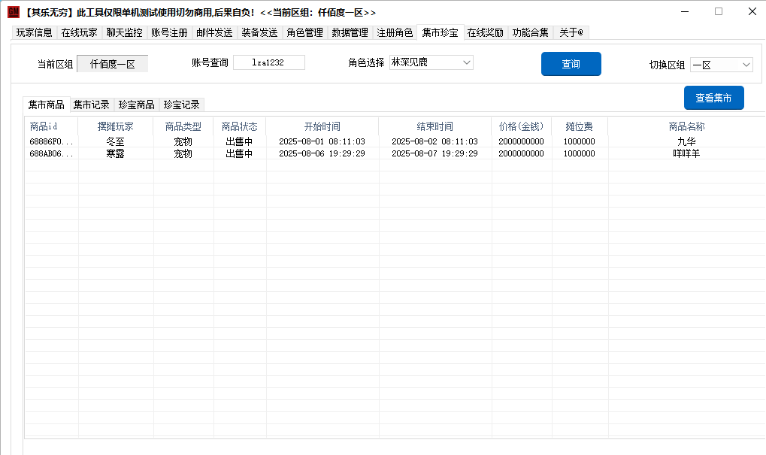The height and width of the screenshot is (455, 766).
Task: Sort by 价格(金钱) column header
Action: [x=521, y=126]
